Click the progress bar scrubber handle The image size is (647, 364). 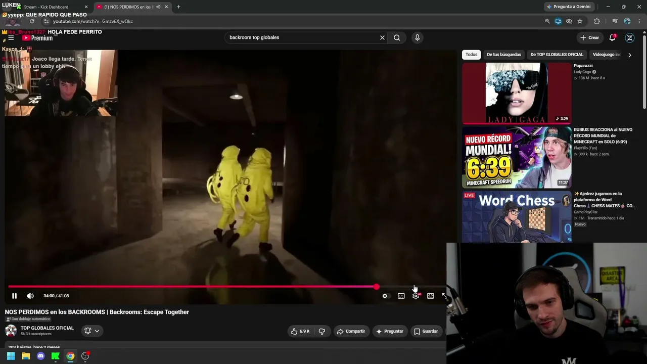pos(377,287)
